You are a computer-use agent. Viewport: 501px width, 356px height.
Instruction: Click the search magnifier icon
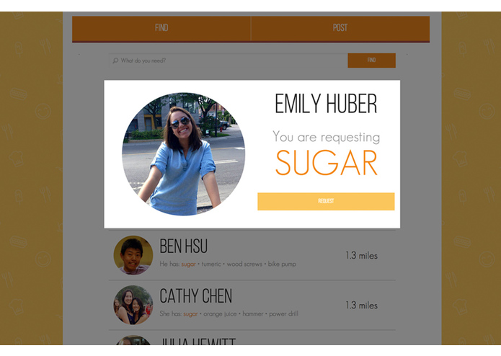tap(115, 61)
